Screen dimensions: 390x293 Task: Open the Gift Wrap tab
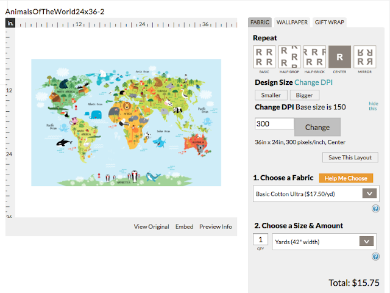coord(329,23)
